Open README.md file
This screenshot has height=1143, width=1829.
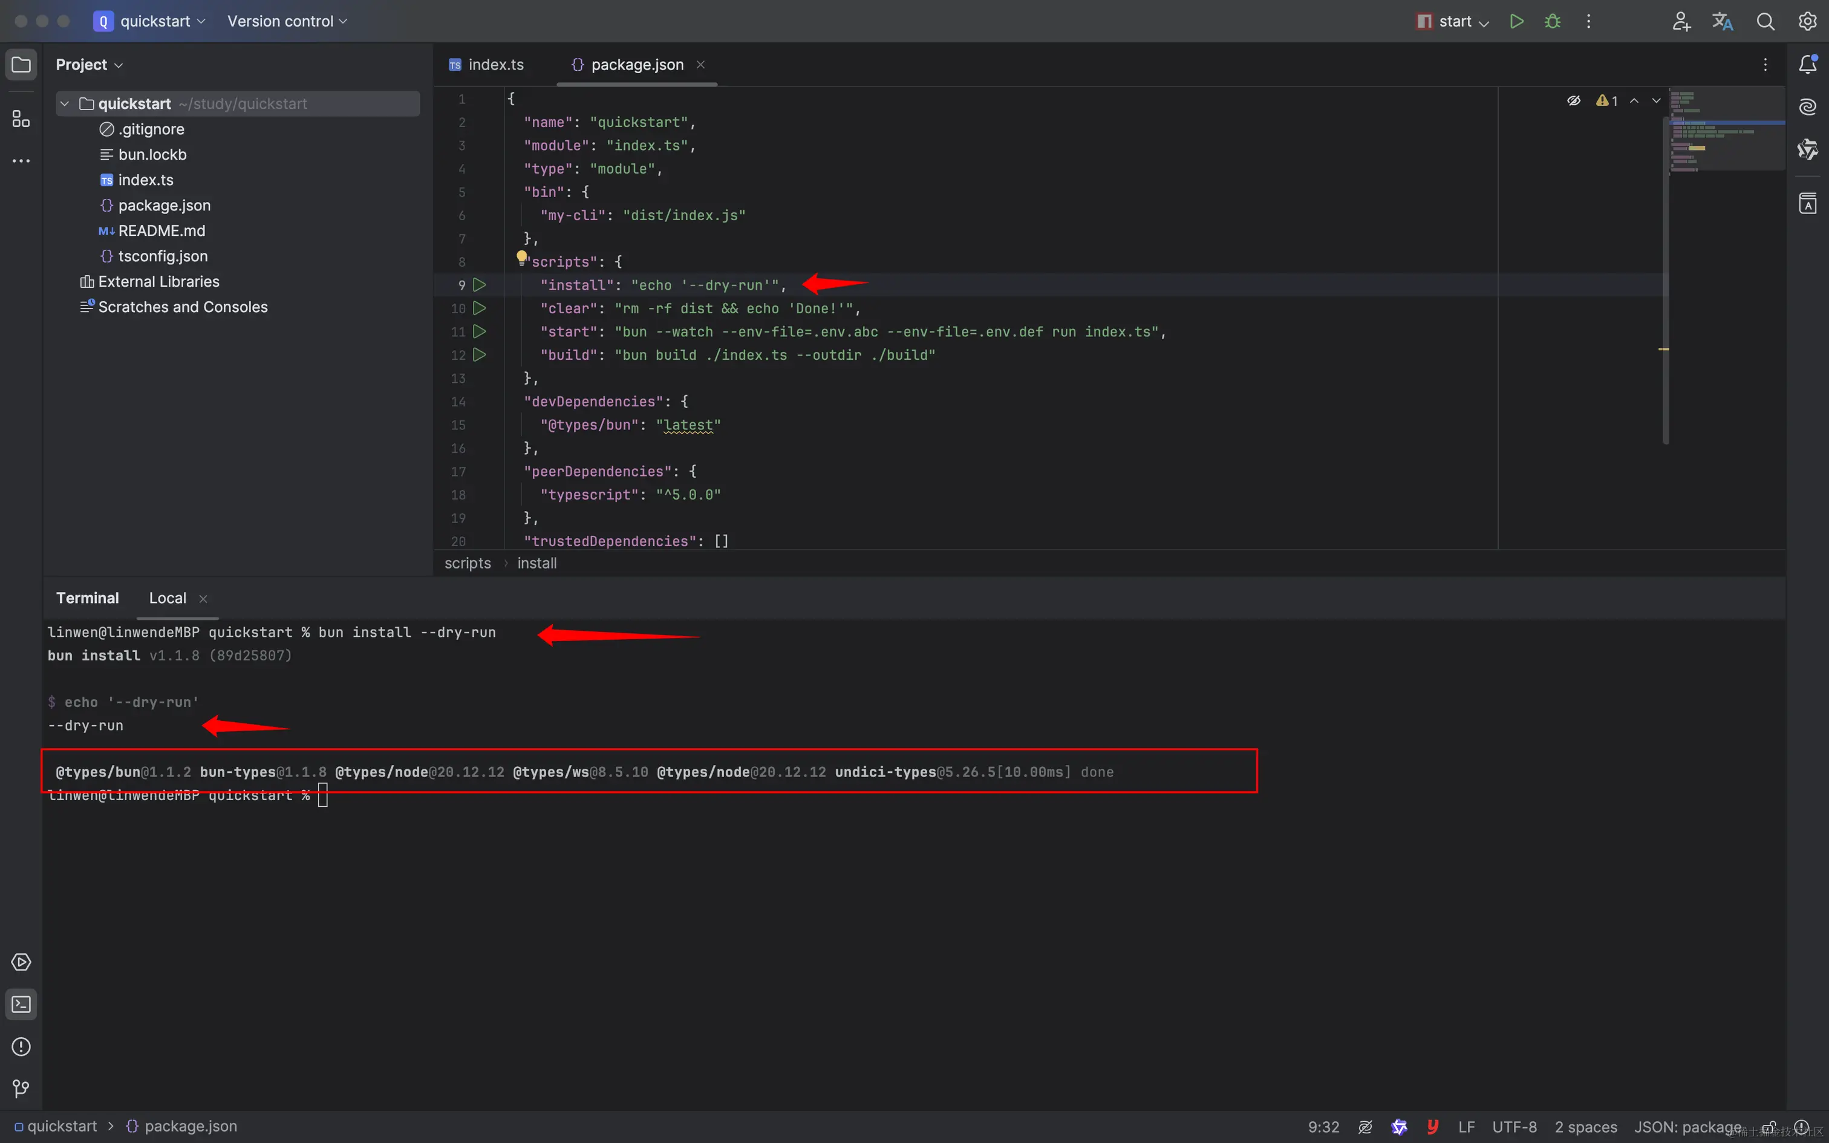point(151,230)
